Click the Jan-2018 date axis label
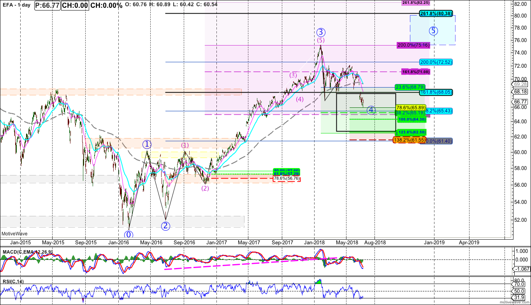This screenshot has width=531, height=305. point(315,242)
